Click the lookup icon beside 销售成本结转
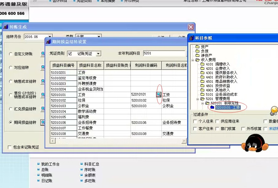The height and width of the screenshot is (188, 278). click(x=43, y=81)
